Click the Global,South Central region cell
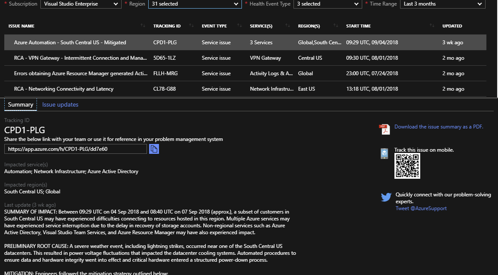 point(320,43)
